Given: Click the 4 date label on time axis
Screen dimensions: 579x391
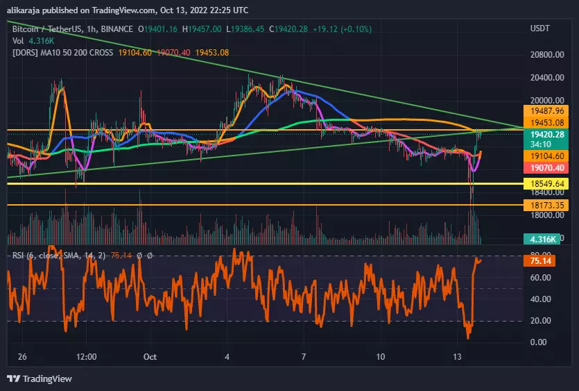Looking at the screenshot, I should click(227, 356).
